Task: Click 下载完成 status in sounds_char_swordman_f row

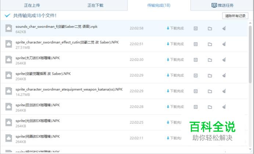Action: (x=175, y=28)
